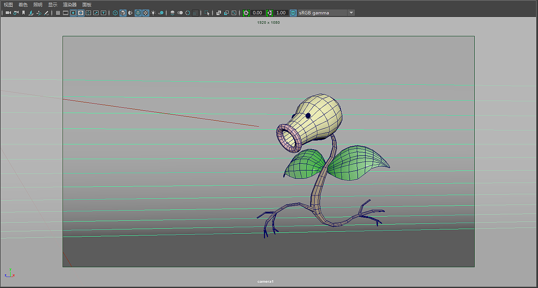538x288 pixels.
Task: Toggle the field chart icon
Action: coord(88,13)
